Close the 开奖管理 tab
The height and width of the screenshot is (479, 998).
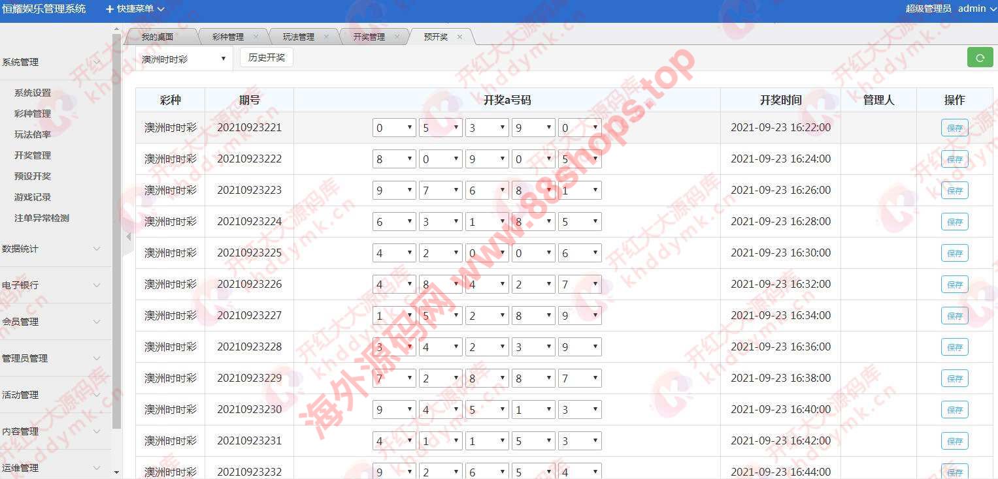tap(397, 37)
